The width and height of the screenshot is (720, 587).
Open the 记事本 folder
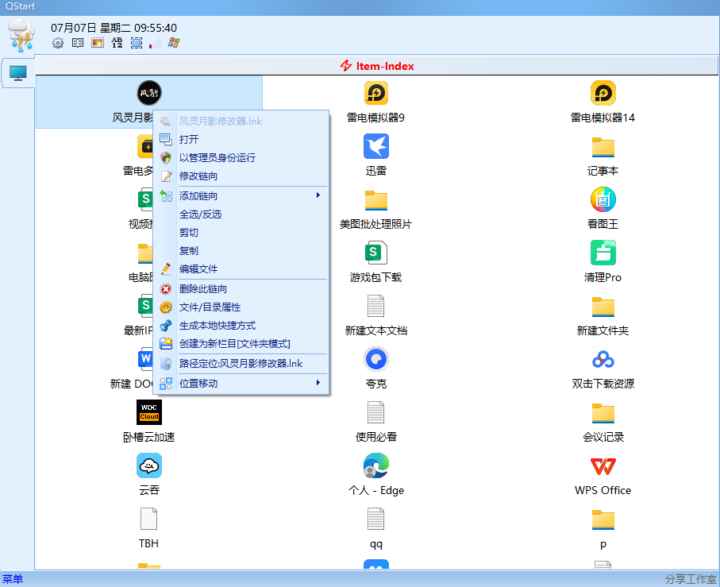[603, 146]
